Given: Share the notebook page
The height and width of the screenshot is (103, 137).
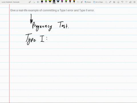Looking at the screenshot, I should (130, 2).
